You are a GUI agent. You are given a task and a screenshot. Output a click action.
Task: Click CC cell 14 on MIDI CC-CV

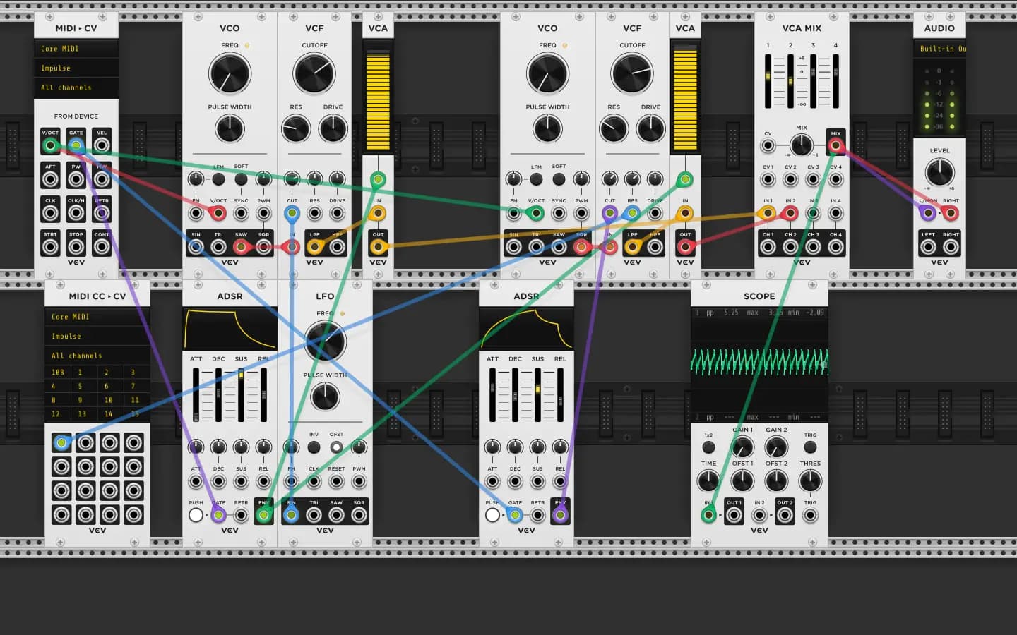click(x=109, y=413)
